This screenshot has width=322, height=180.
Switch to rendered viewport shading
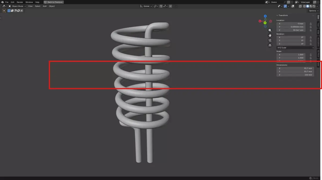(314, 6)
